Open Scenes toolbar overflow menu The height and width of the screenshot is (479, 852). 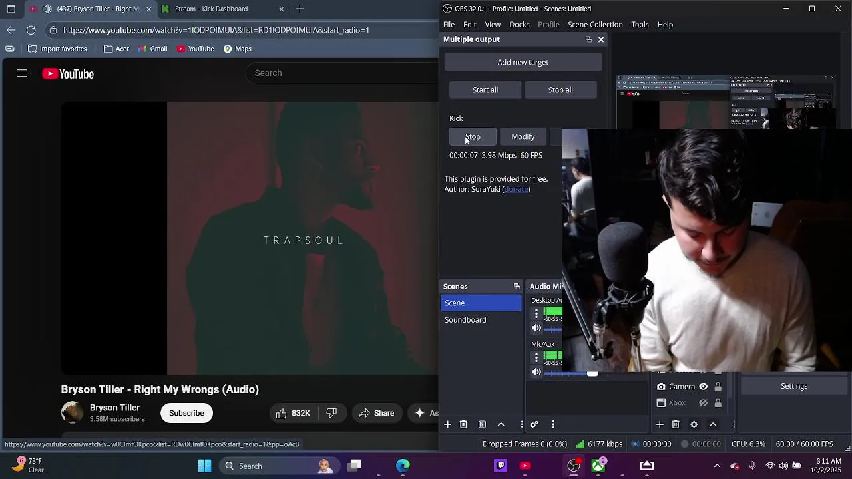click(521, 424)
